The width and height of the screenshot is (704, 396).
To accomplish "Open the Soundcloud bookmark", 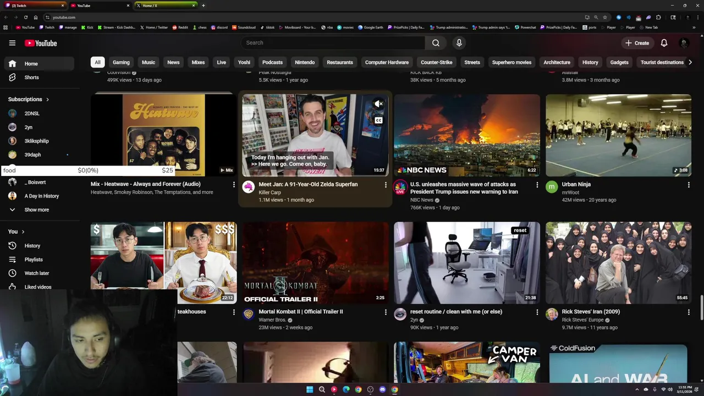I will click(x=244, y=27).
